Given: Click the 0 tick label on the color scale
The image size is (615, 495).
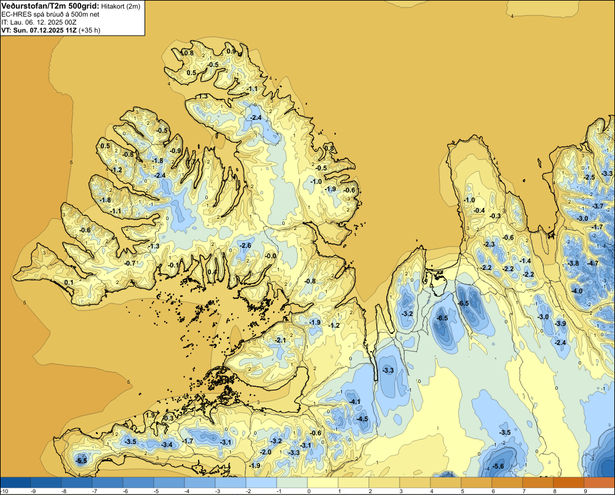Looking at the screenshot, I should 308,491.
